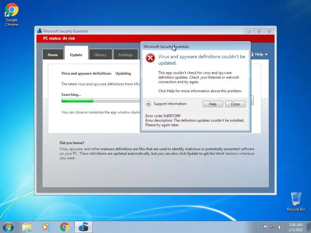Open Action Center flag icon in tray

tap(265, 227)
